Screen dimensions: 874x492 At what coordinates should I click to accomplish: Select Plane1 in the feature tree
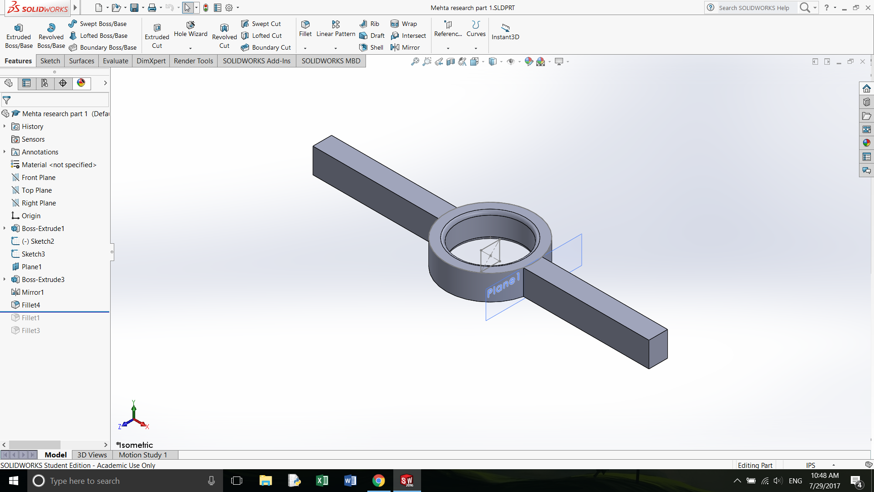tap(31, 266)
